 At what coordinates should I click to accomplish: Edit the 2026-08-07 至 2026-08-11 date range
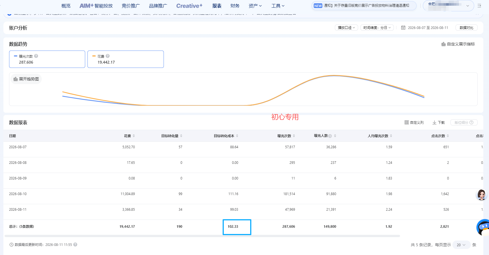tap(428, 28)
